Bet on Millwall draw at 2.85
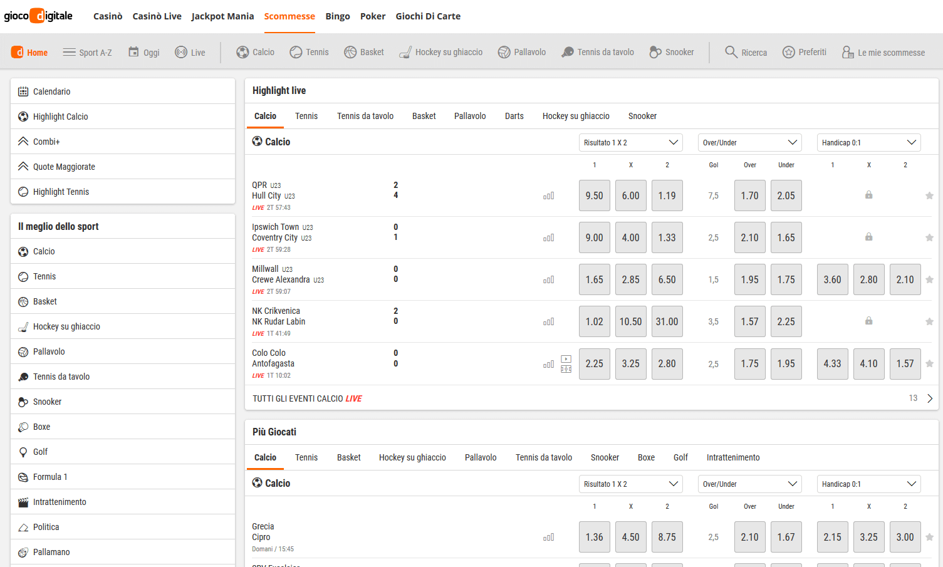Screen dimensions: 943x567 click(x=631, y=279)
